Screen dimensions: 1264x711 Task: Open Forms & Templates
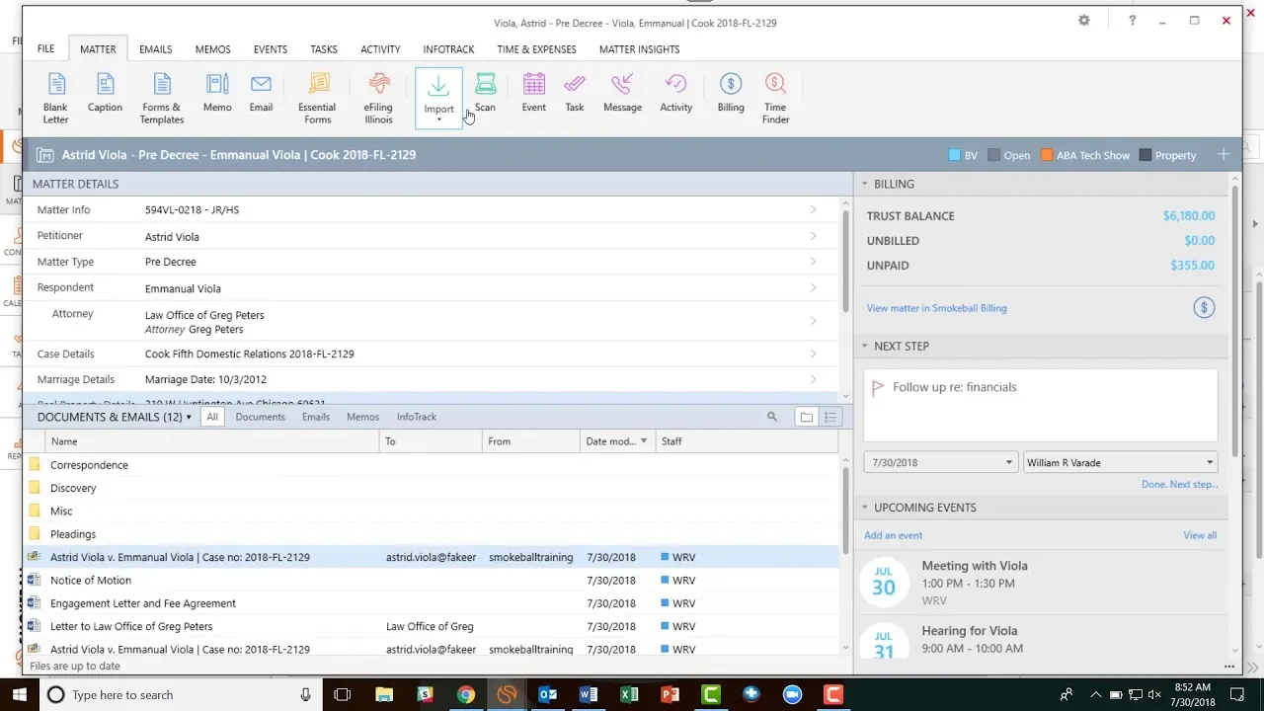pos(161,94)
